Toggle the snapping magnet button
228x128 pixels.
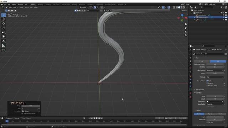pyautogui.click(x=95, y=7)
